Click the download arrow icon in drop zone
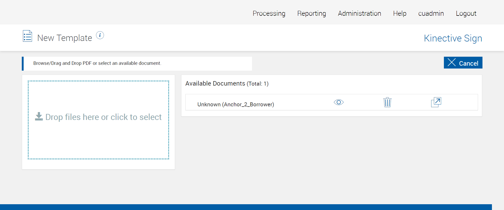 (39, 117)
